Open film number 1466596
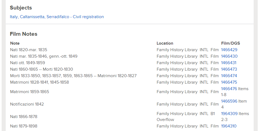 tap(229, 101)
